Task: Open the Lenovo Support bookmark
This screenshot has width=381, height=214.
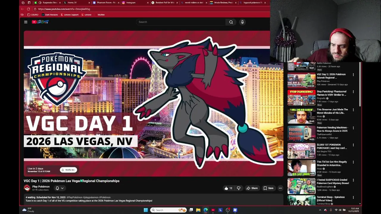Action: [70, 15]
